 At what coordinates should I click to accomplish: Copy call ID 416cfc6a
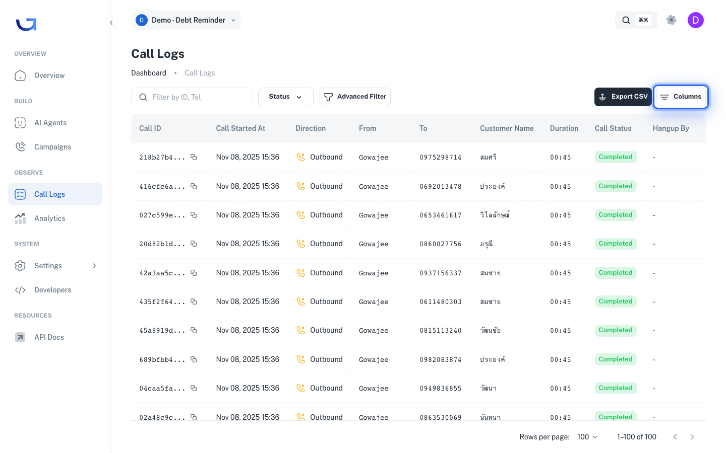click(x=194, y=186)
